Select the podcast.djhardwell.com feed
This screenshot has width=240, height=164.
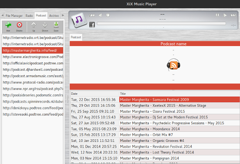point(33,70)
